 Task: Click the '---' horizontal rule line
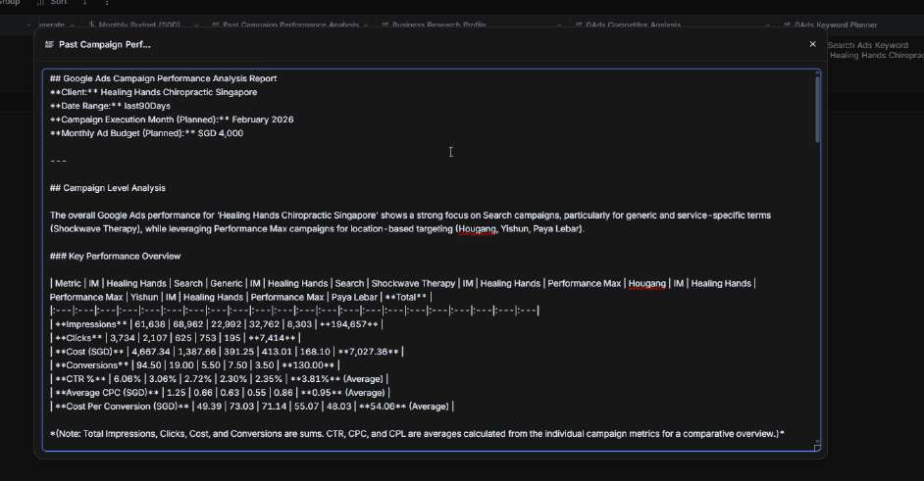(x=58, y=161)
